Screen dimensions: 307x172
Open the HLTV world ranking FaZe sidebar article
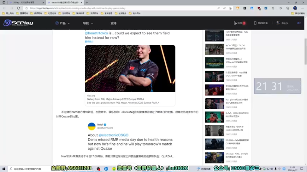tap(227, 36)
